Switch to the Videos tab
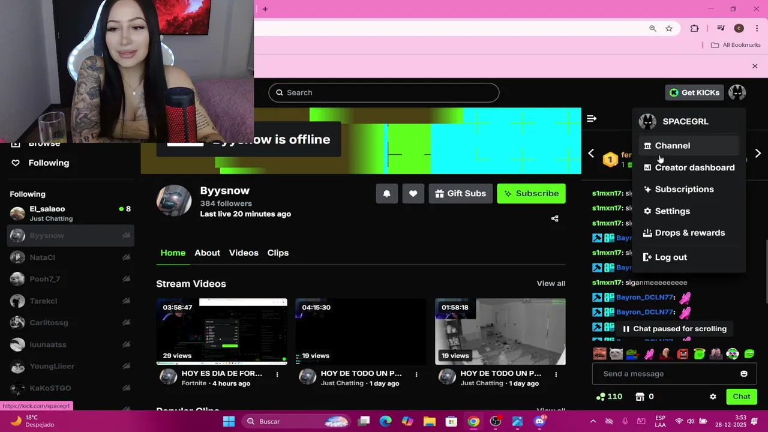Image resolution: width=768 pixels, height=432 pixels. click(244, 253)
